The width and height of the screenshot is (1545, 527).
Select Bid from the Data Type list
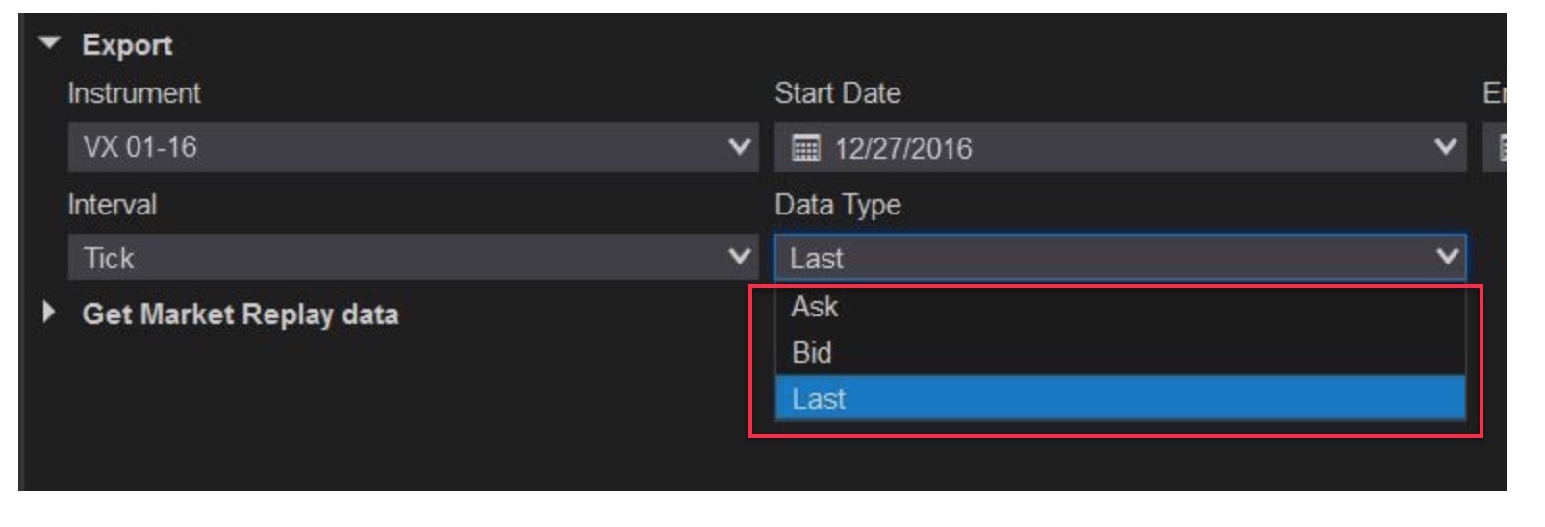tap(812, 353)
